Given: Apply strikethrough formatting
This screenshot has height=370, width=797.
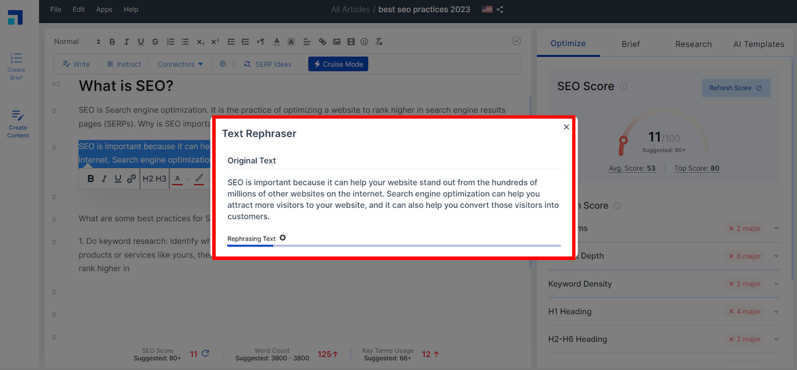Looking at the screenshot, I should pos(155,42).
